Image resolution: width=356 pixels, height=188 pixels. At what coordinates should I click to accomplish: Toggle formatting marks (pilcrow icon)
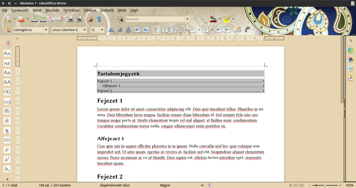[x=99, y=19]
